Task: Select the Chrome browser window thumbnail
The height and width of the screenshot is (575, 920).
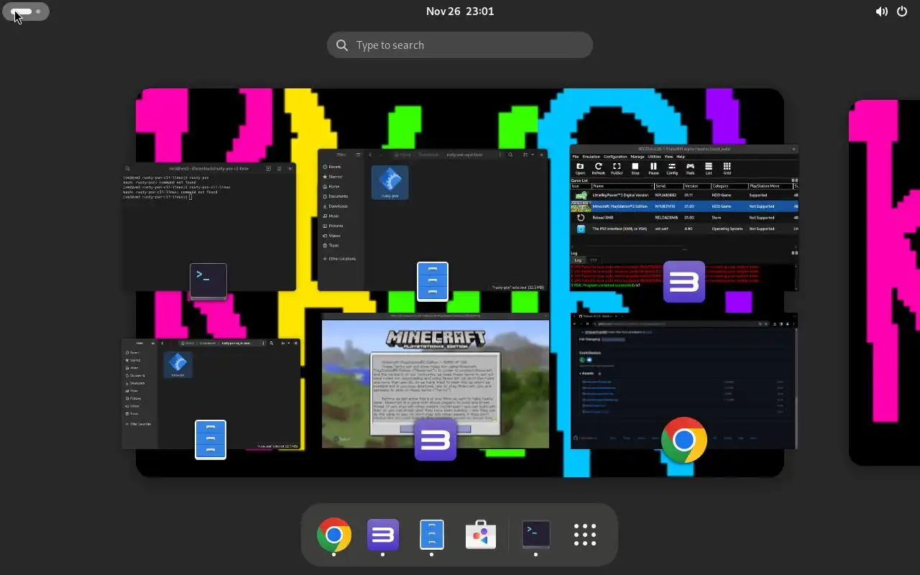Action: [x=684, y=380]
